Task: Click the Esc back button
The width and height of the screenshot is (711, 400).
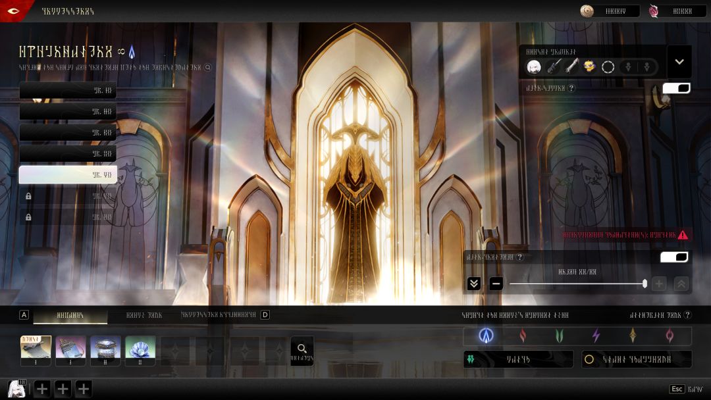Action: [677, 389]
